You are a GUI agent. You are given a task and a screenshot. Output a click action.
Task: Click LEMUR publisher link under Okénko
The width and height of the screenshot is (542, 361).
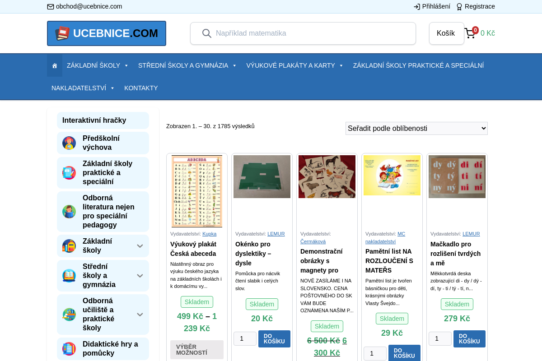coord(276,234)
